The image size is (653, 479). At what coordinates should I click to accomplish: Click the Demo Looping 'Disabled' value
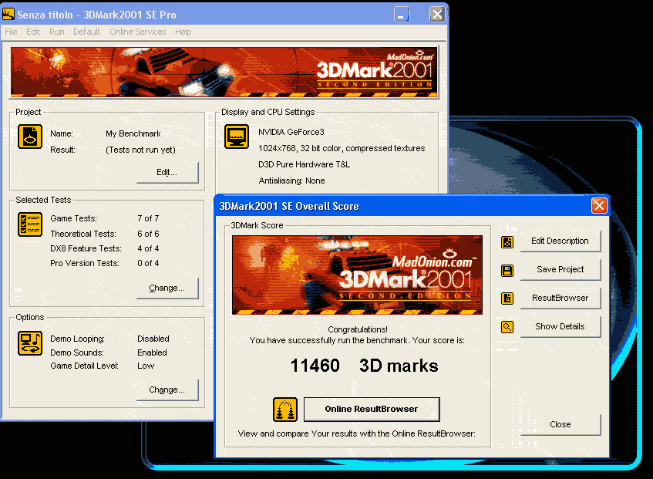(153, 339)
